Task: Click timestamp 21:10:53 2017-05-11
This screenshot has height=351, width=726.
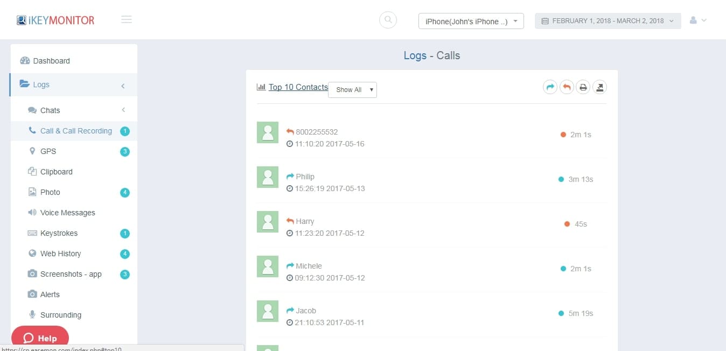Action: [x=329, y=322]
